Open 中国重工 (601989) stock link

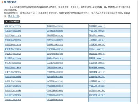point(13,100)
